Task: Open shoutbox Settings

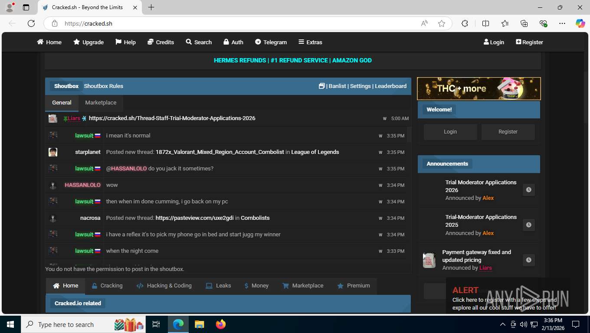Action: (361, 86)
